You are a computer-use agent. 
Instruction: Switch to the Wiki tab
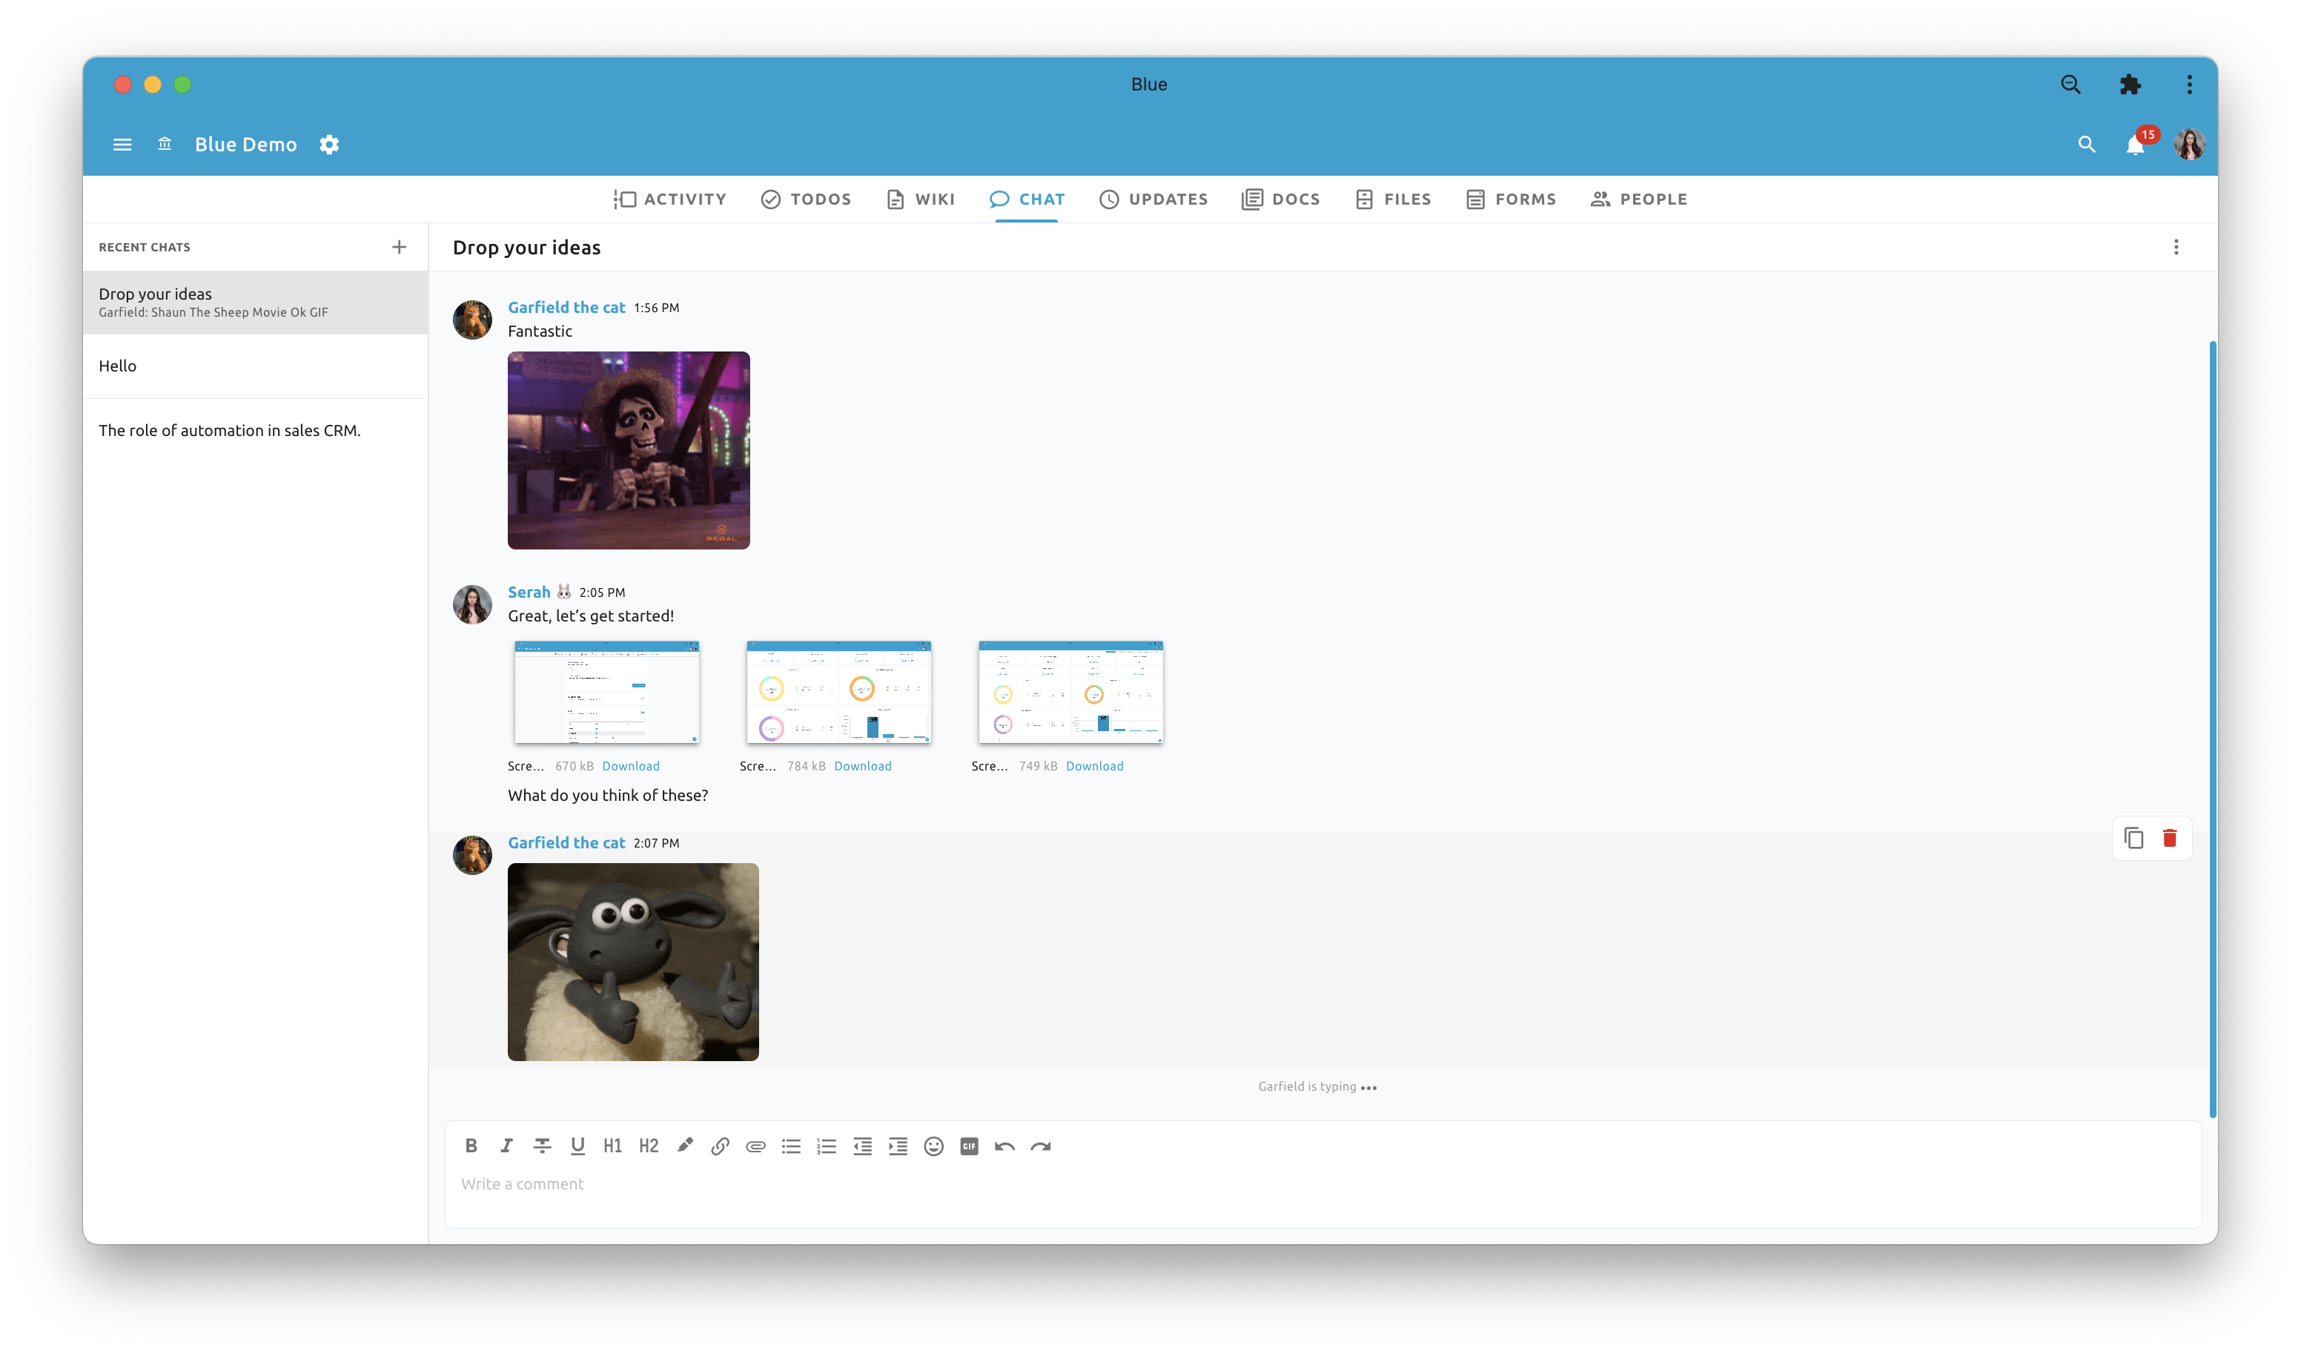921,199
